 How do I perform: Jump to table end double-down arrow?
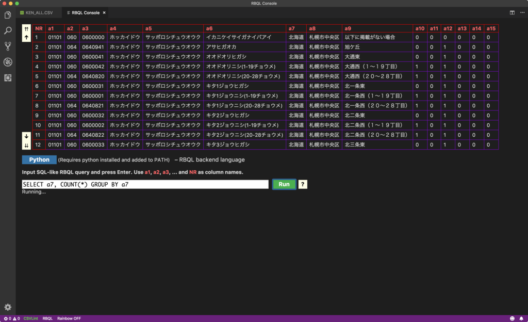tap(27, 146)
